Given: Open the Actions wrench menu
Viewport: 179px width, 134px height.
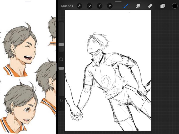Looking at the screenshot, I should [79, 6].
